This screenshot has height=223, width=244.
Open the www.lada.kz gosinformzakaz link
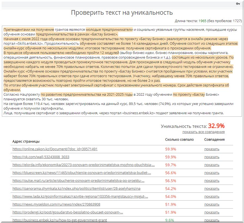point(80,197)
